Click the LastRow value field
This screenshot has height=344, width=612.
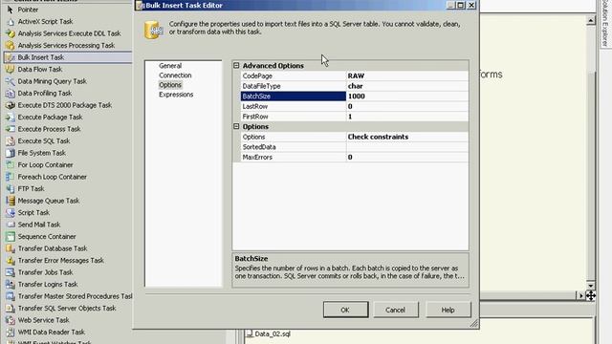[407, 106]
